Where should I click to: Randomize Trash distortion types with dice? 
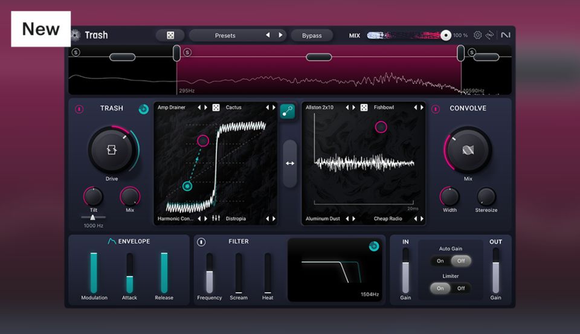click(x=216, y=108)
